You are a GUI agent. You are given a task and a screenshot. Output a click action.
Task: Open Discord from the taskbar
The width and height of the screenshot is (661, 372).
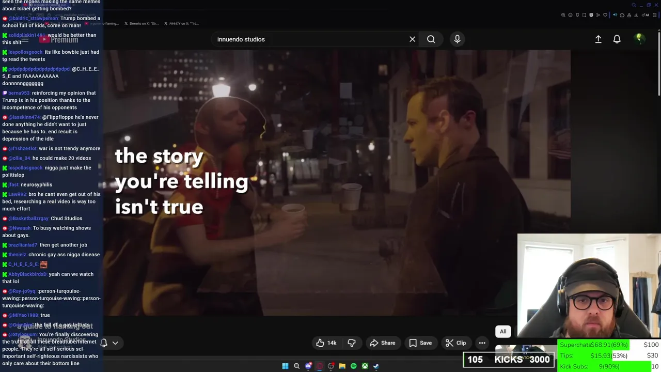[x=308, y=366]
